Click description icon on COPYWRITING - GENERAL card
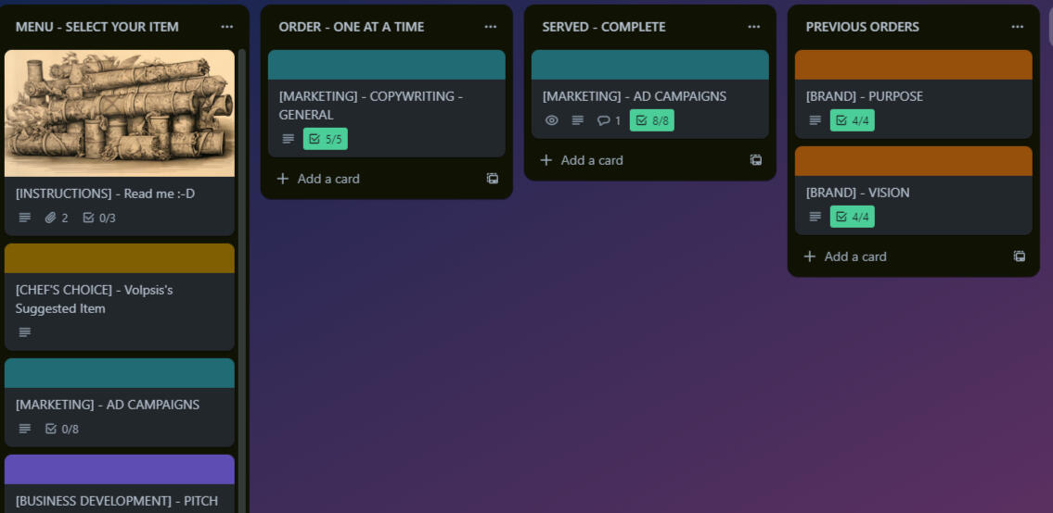 click(x=288, y=139)
